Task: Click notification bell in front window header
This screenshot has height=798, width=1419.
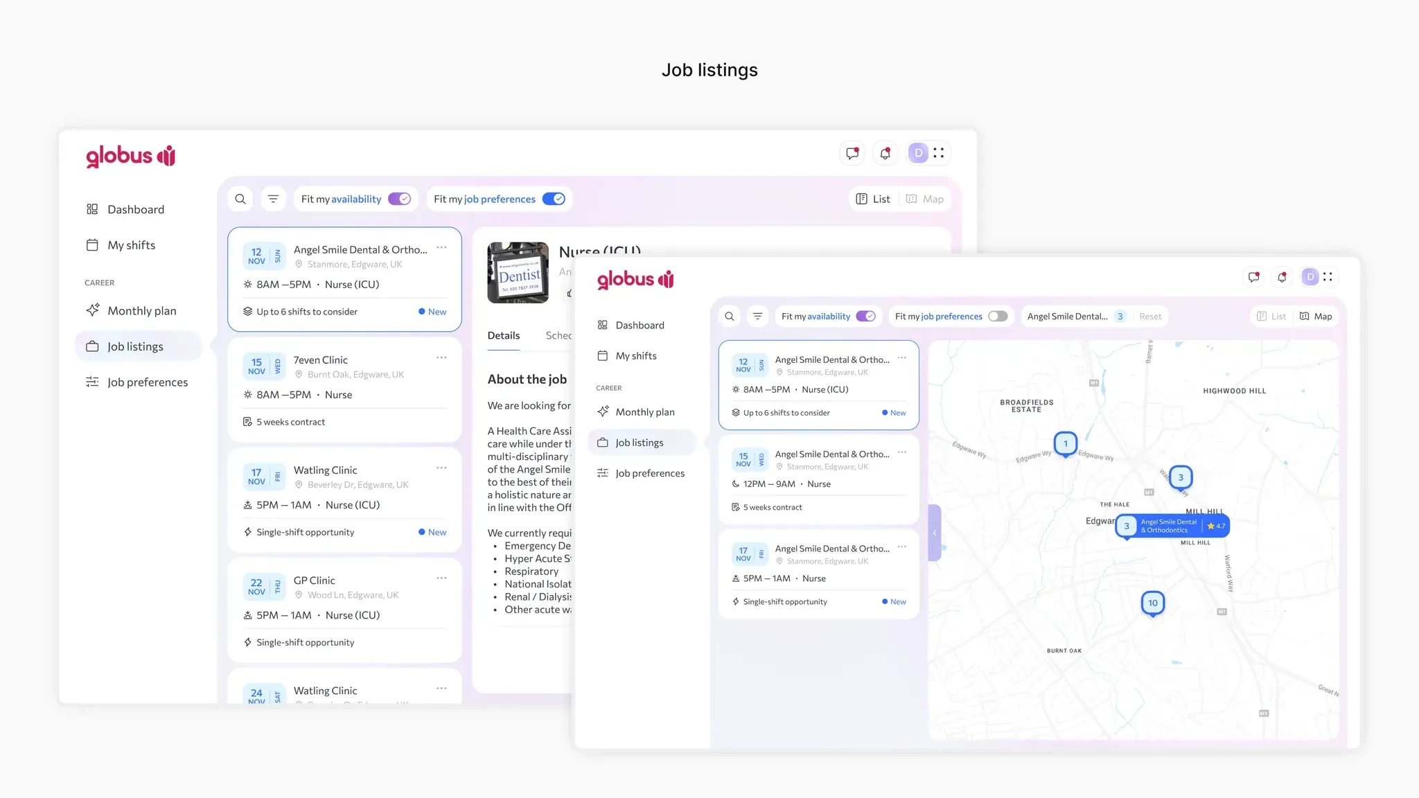Action: tap(1282, 277)
